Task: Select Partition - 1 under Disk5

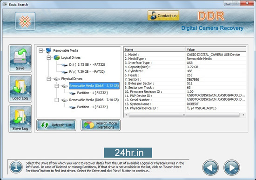Action: point(93,93)
